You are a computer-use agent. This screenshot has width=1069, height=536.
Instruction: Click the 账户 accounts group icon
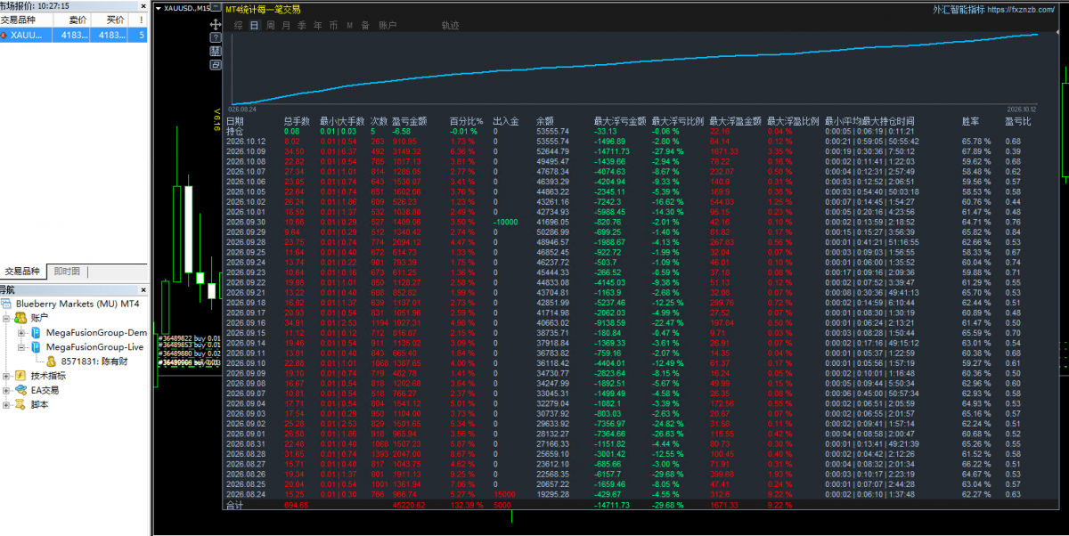pos(22,318)
